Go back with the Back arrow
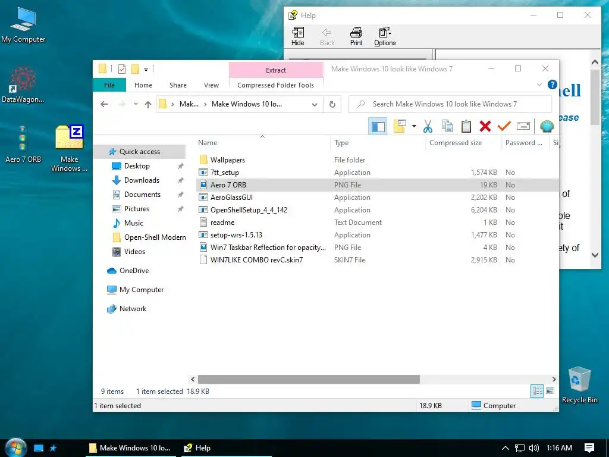609x457 pixels. click(x=104, y=104)
